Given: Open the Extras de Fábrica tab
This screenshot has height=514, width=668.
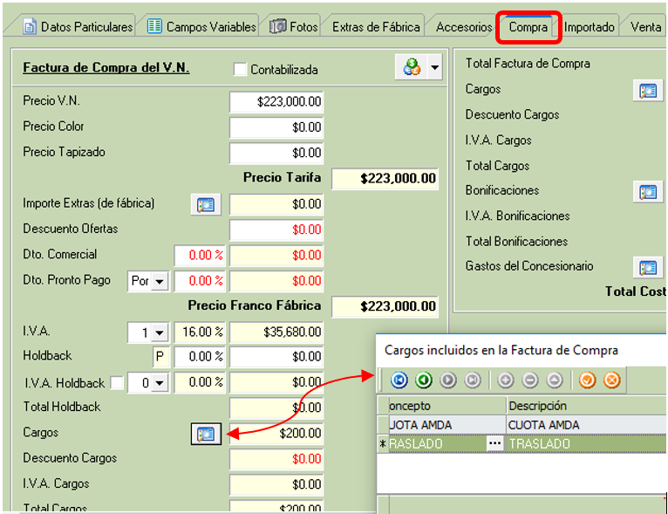Looking at the screenshot, I should pos(376,26).
